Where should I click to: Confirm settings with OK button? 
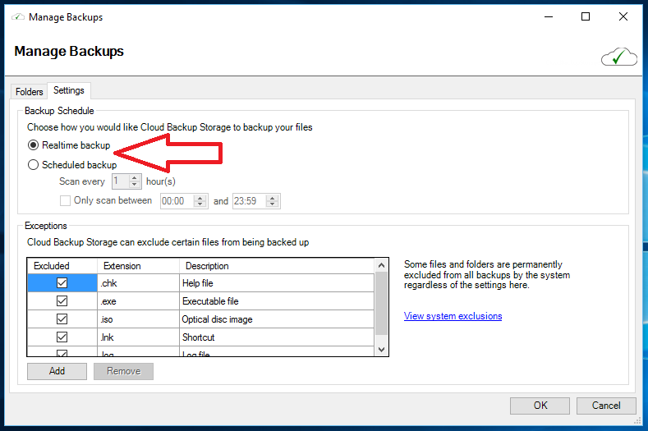pyautogui.click(x=540, y=406)
